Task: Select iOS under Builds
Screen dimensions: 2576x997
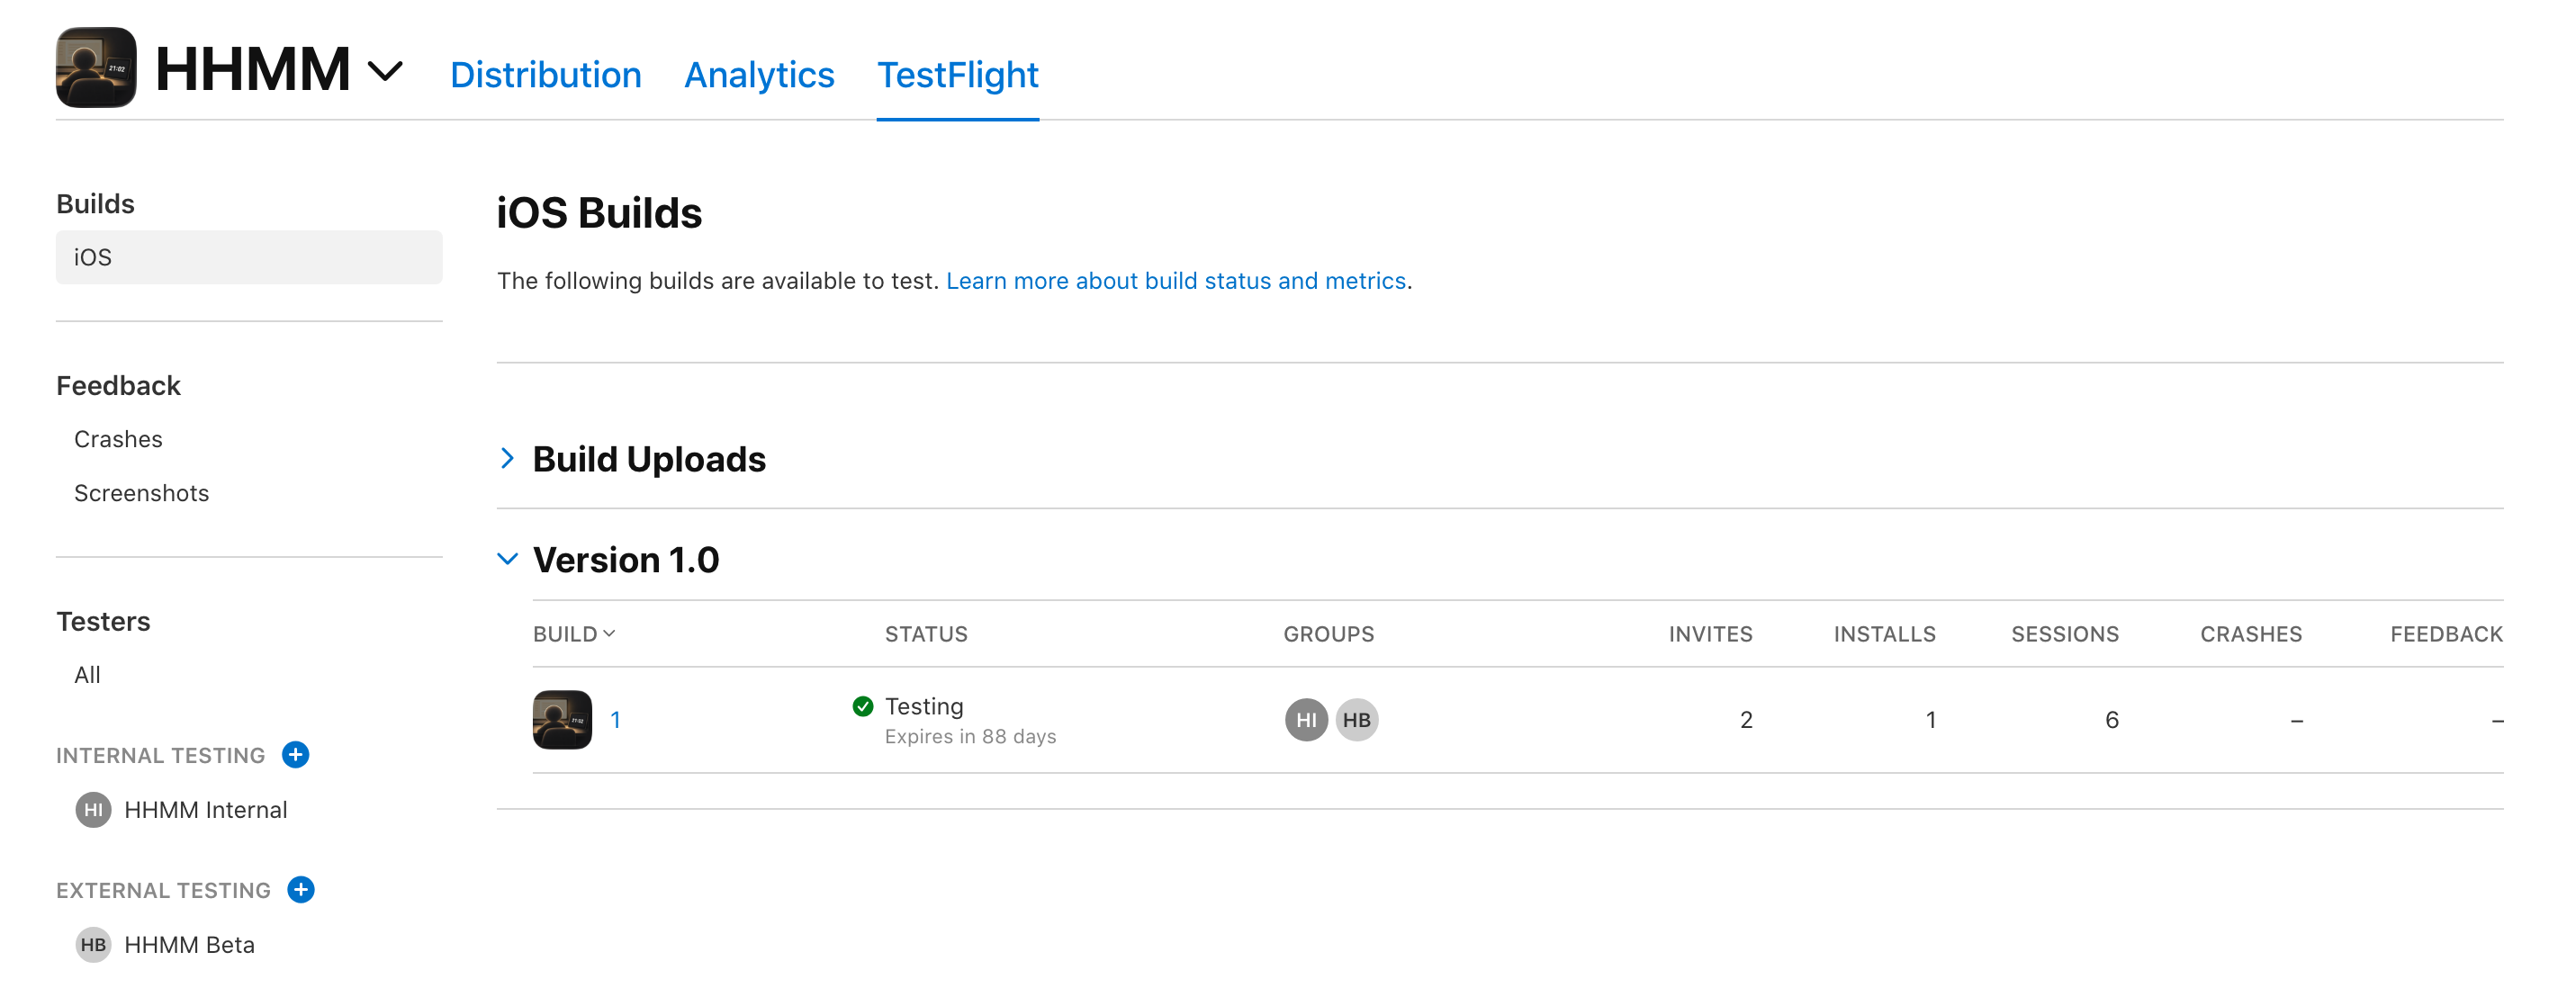Action: [249, 257]
